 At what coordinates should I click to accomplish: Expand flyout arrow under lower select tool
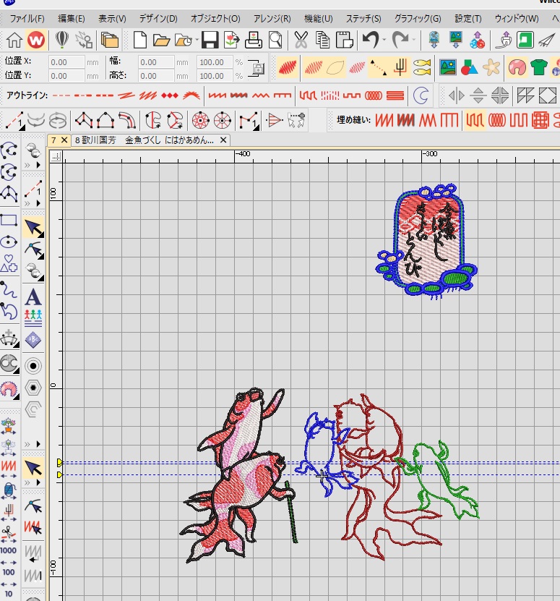click(x=38, y=482)
